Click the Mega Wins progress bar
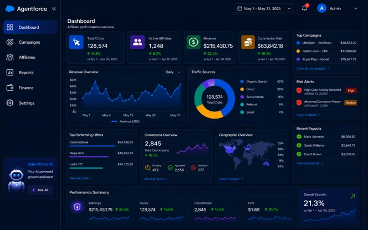 point(89,157)
